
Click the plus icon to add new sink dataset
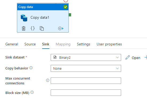pos(146,57)
